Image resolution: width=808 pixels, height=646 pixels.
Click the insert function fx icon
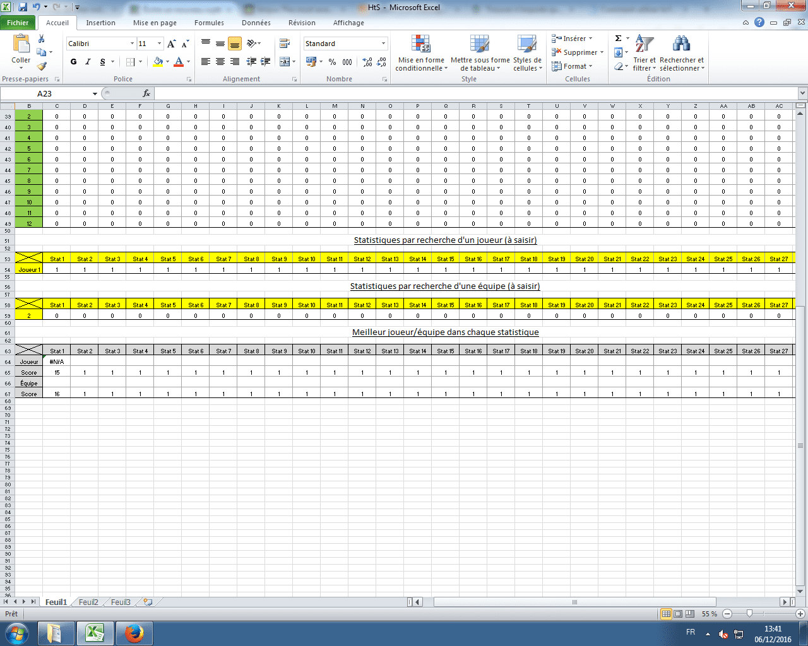point(146,93)
